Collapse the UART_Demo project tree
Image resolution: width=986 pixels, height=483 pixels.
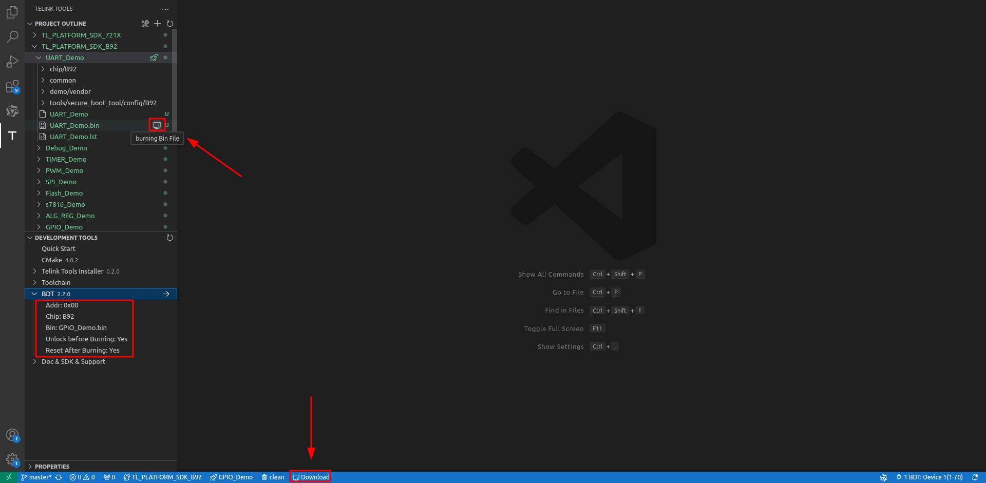point(39,57)
